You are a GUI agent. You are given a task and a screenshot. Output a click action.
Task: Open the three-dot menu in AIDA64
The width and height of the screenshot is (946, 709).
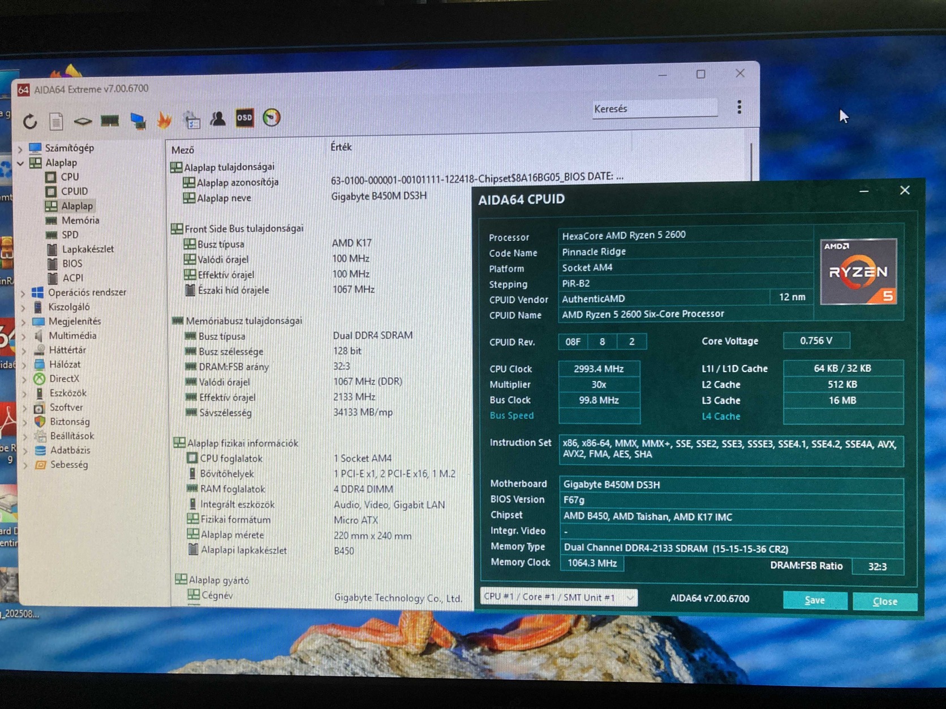739,107
